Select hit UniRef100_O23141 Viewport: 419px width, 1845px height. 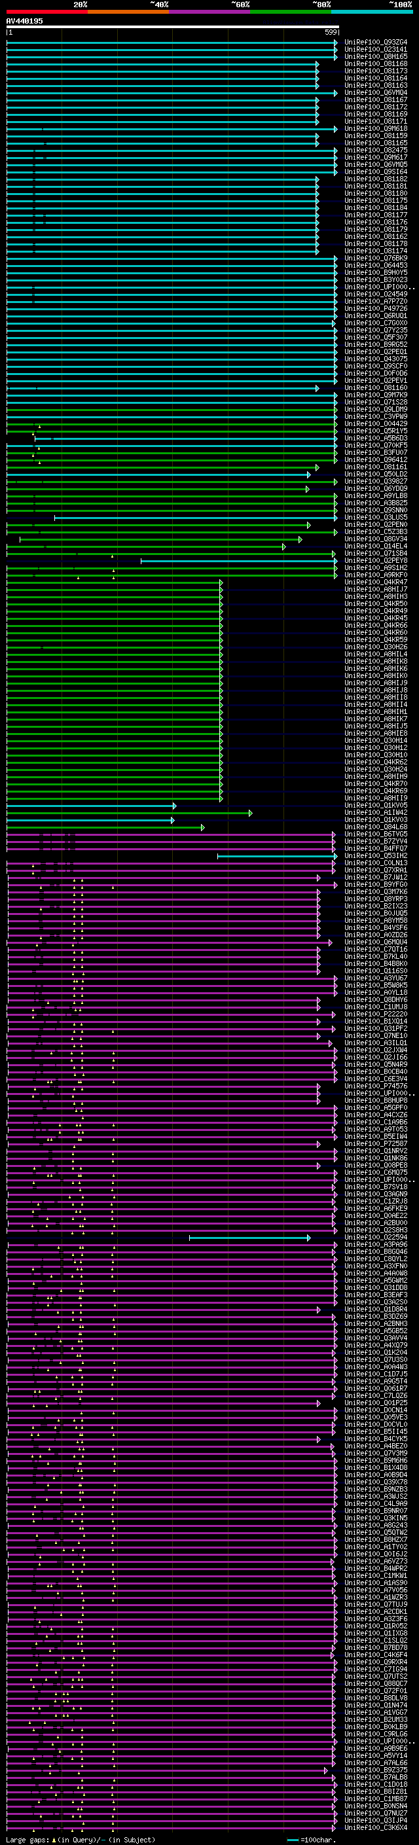coord(376,50)
